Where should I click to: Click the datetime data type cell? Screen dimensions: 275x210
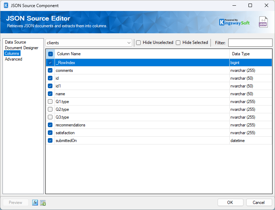(x=251, y=140)
